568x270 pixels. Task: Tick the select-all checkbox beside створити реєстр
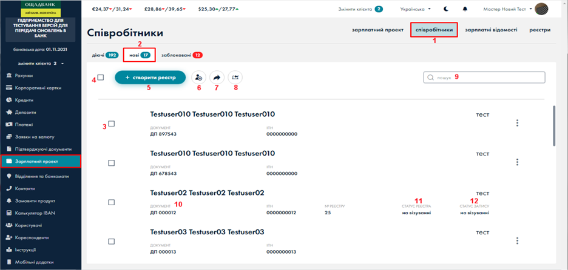[101, 77]
